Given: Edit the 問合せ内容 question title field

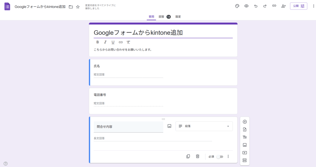Looking at the screenshot, I should point(128,127).
